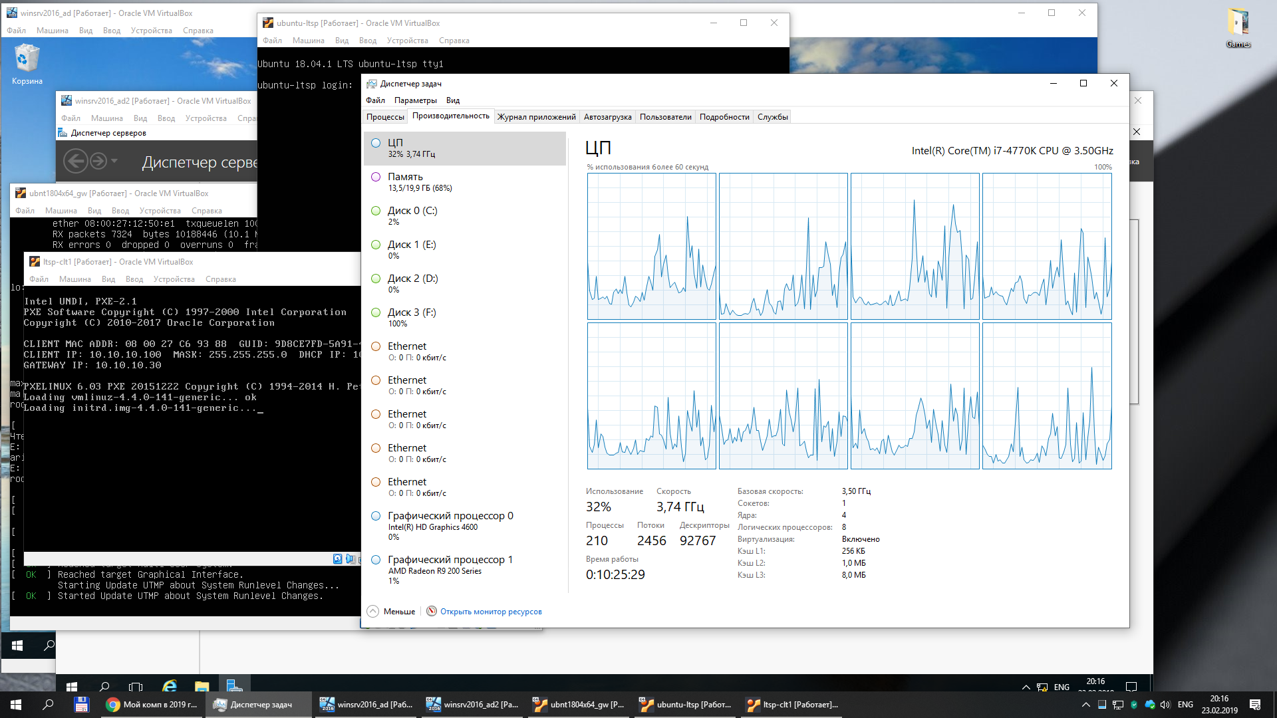Click the Server Manager forward arrow
The height and width of the screenshot is (718, 1277).
point(98,161)
